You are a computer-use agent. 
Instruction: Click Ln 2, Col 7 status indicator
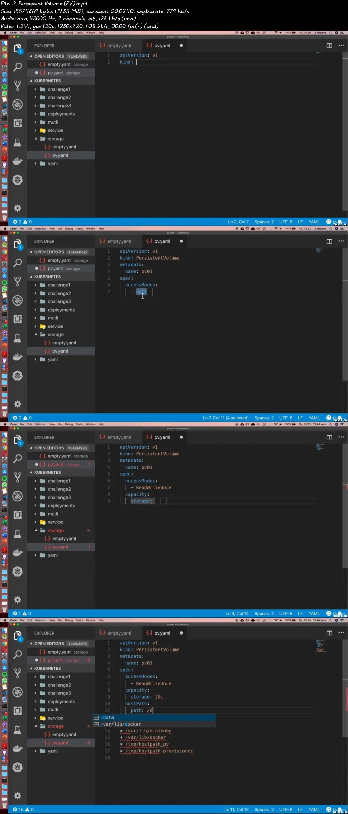click(238, 222)
